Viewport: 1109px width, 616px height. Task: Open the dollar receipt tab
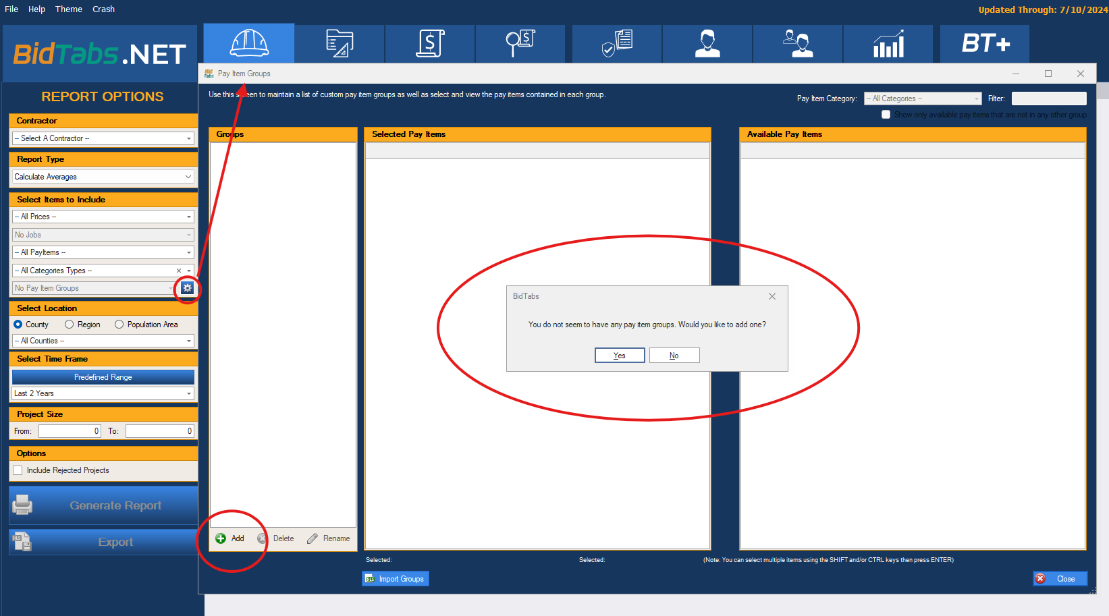pos(430,43)
